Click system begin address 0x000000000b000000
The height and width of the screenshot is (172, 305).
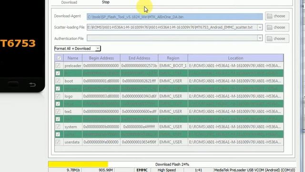101,127
